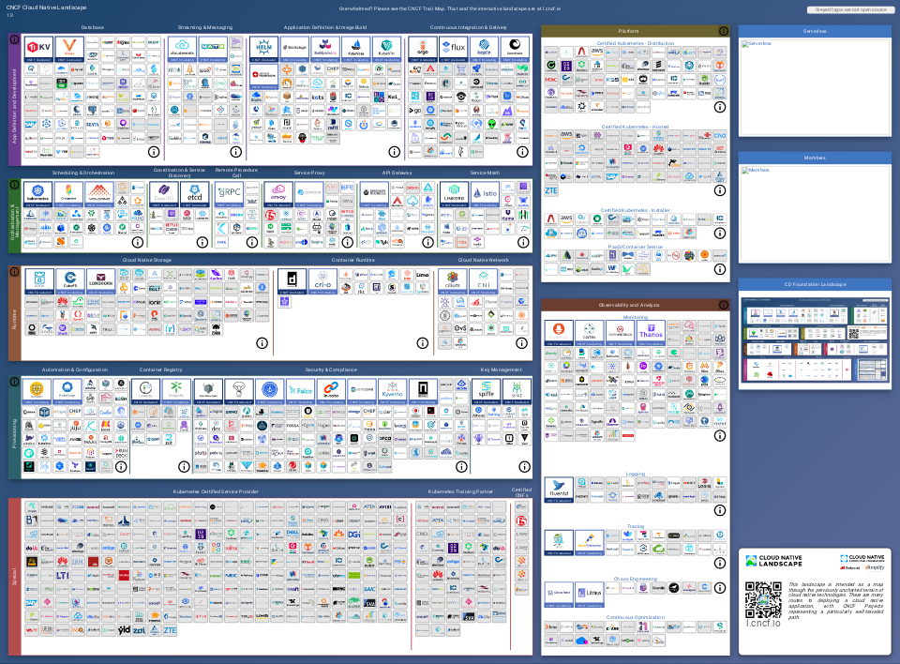The width and height of the screenshot is (900, 664).
Task: Select the Envoy logo
Action: point(278,195)
